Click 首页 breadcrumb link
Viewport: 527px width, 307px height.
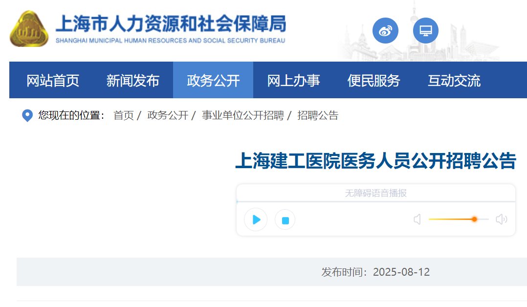coord(124,115)
